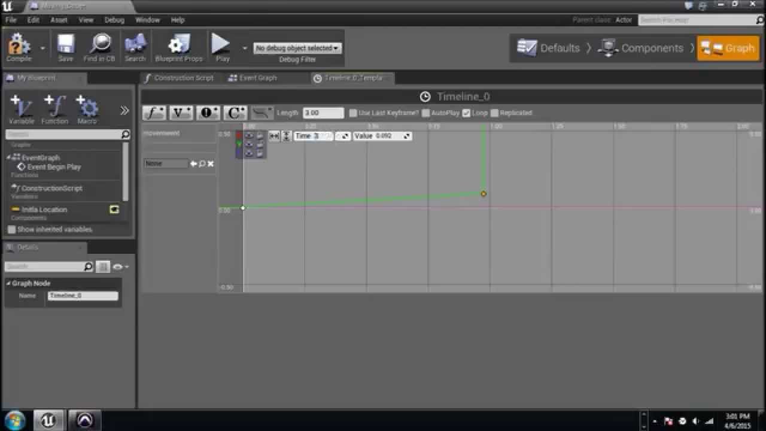Open the File menu
This screenshot has width=766, height=431.
point(11,20)
